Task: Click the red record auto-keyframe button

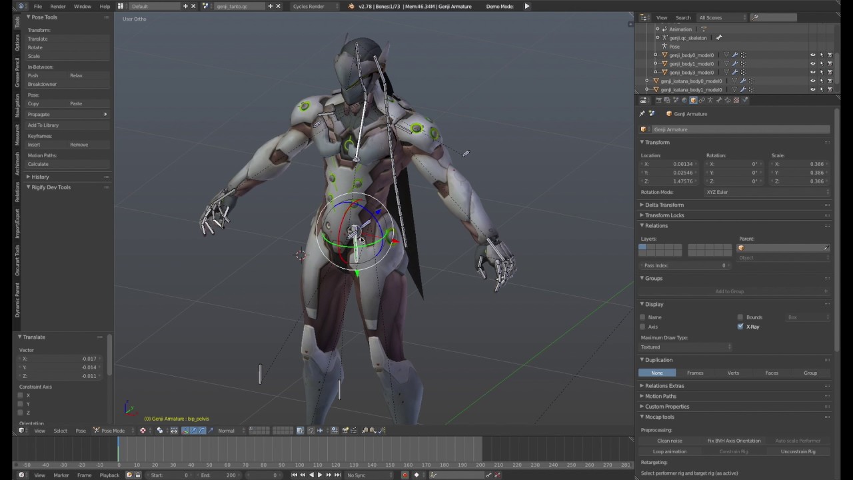Action: [x=405, y=475]
